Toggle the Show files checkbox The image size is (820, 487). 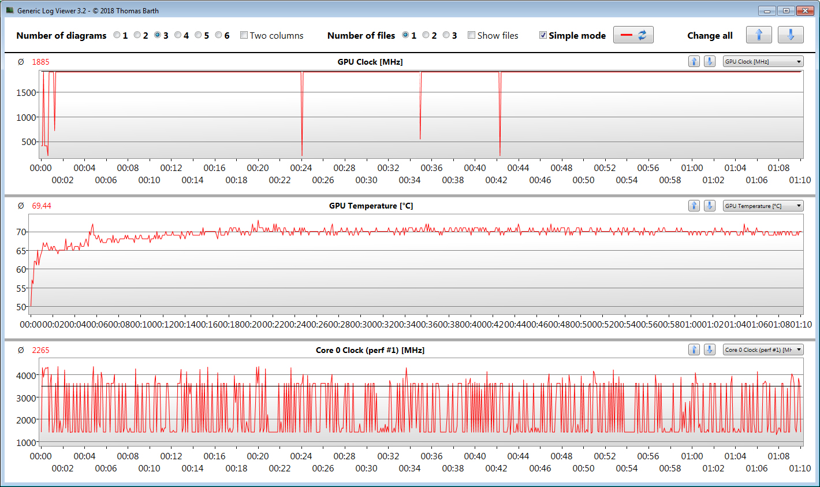472,35
